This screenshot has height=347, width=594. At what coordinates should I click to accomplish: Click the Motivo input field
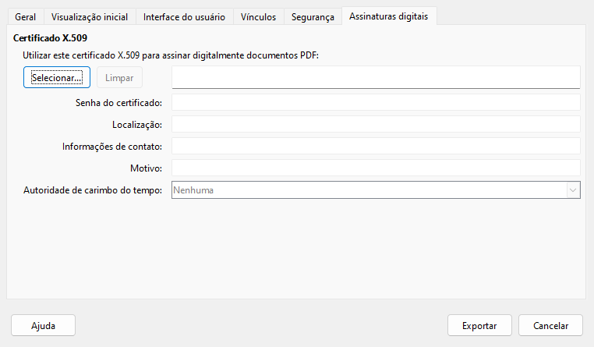point(376,168)
